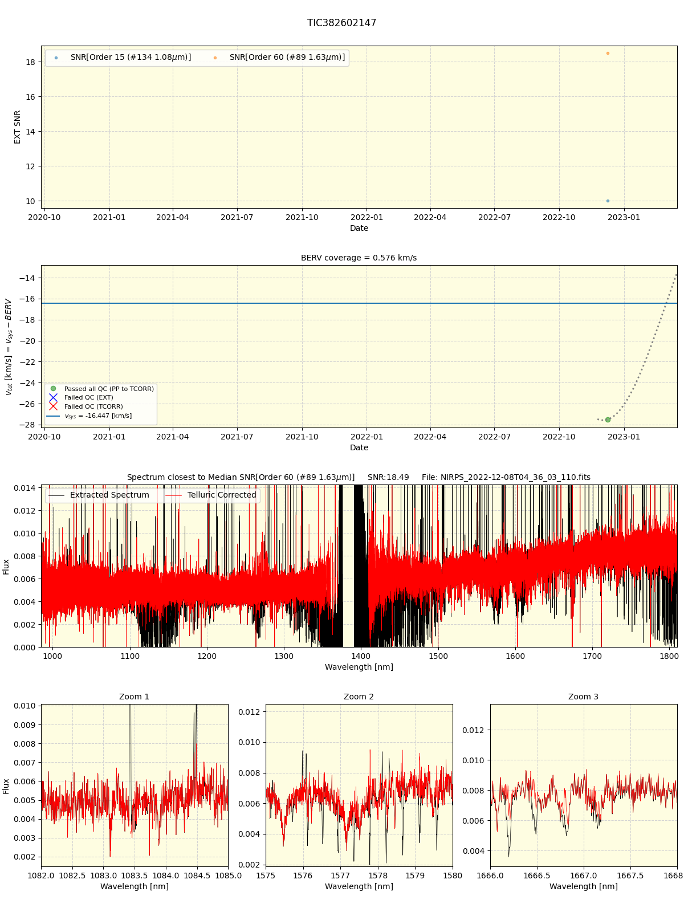
Task: Click the 1667.0 tick label in Zoom 3
Action: (x=584, y=875)
